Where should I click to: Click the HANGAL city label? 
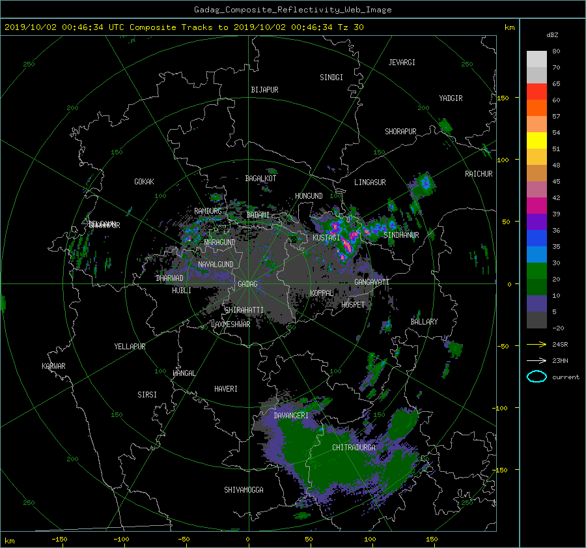click(184, 373)
